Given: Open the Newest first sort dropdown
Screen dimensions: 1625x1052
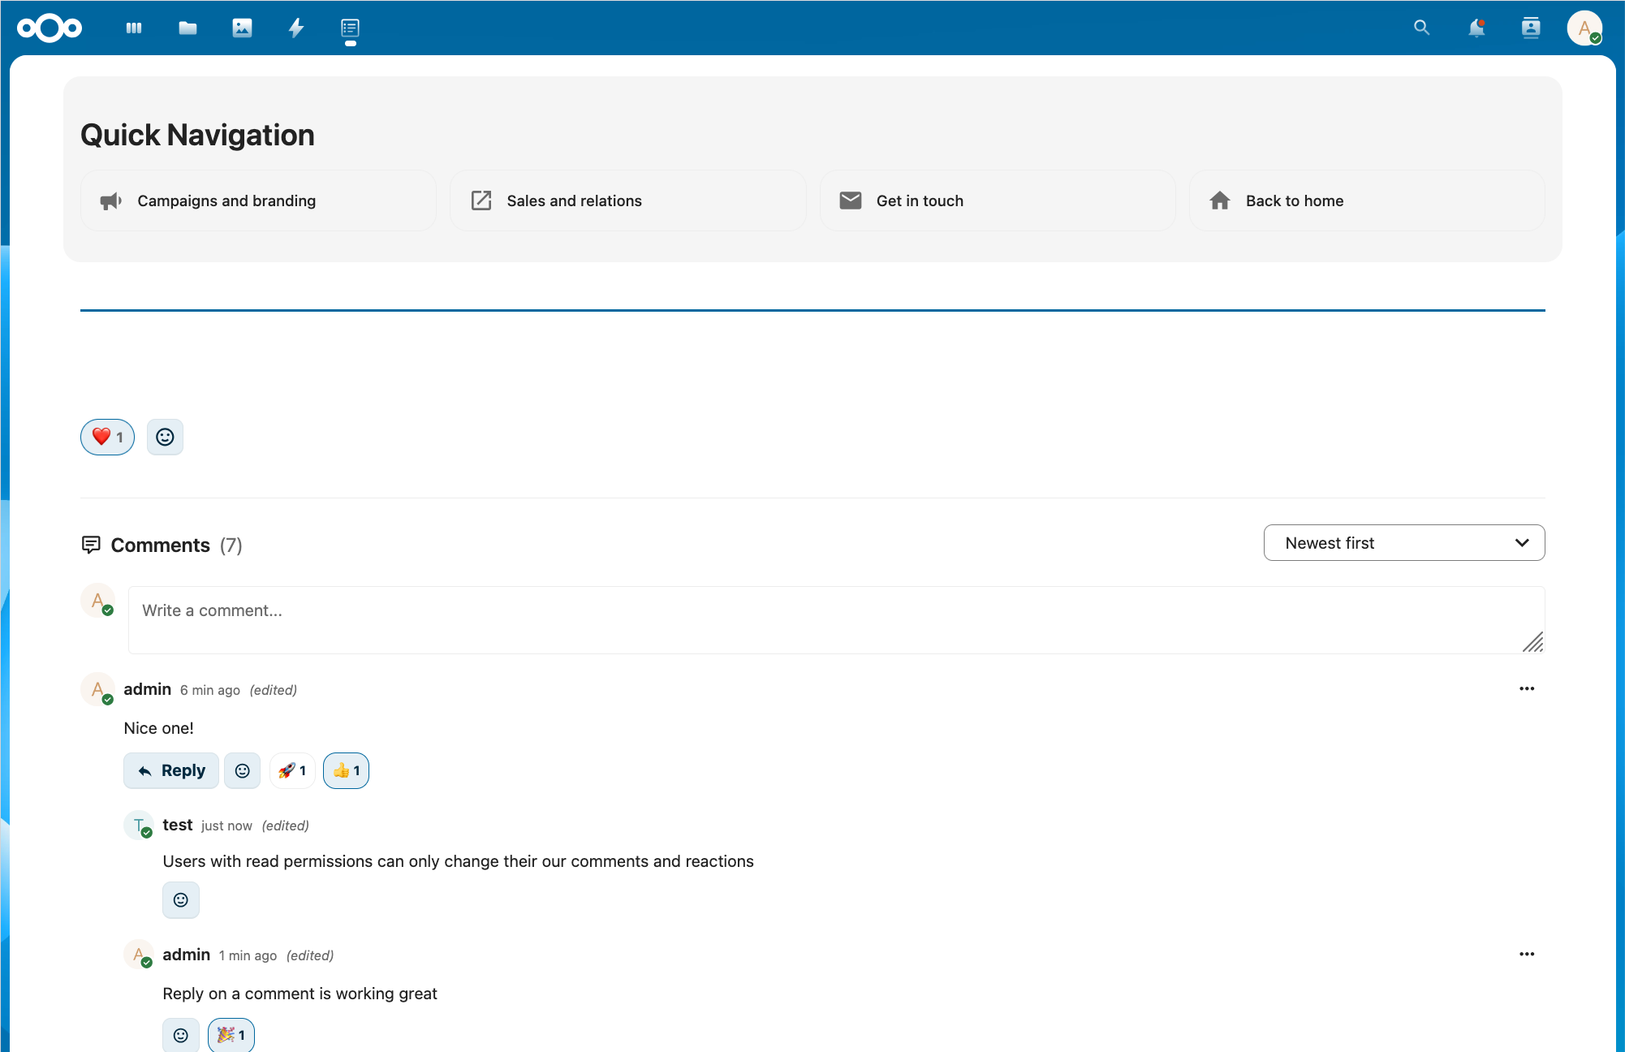Looking at the screenshot, I should [x=1403, y=542].
